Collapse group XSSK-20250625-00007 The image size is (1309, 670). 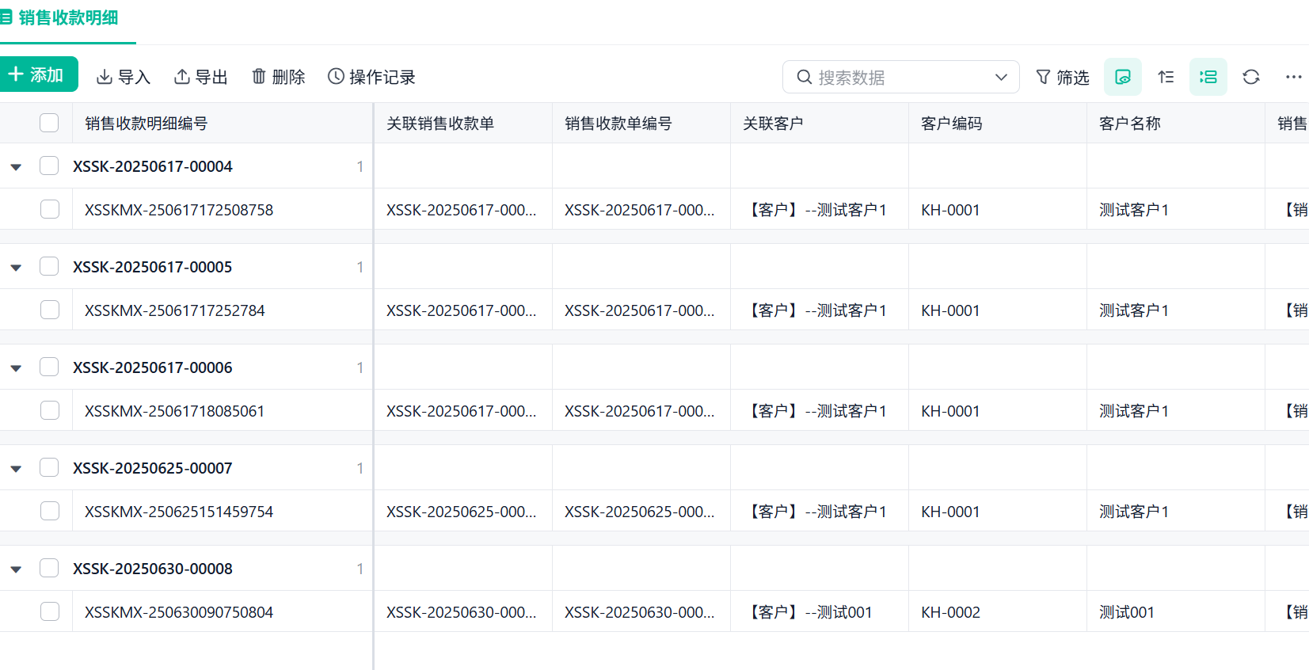tap(16, 469)
